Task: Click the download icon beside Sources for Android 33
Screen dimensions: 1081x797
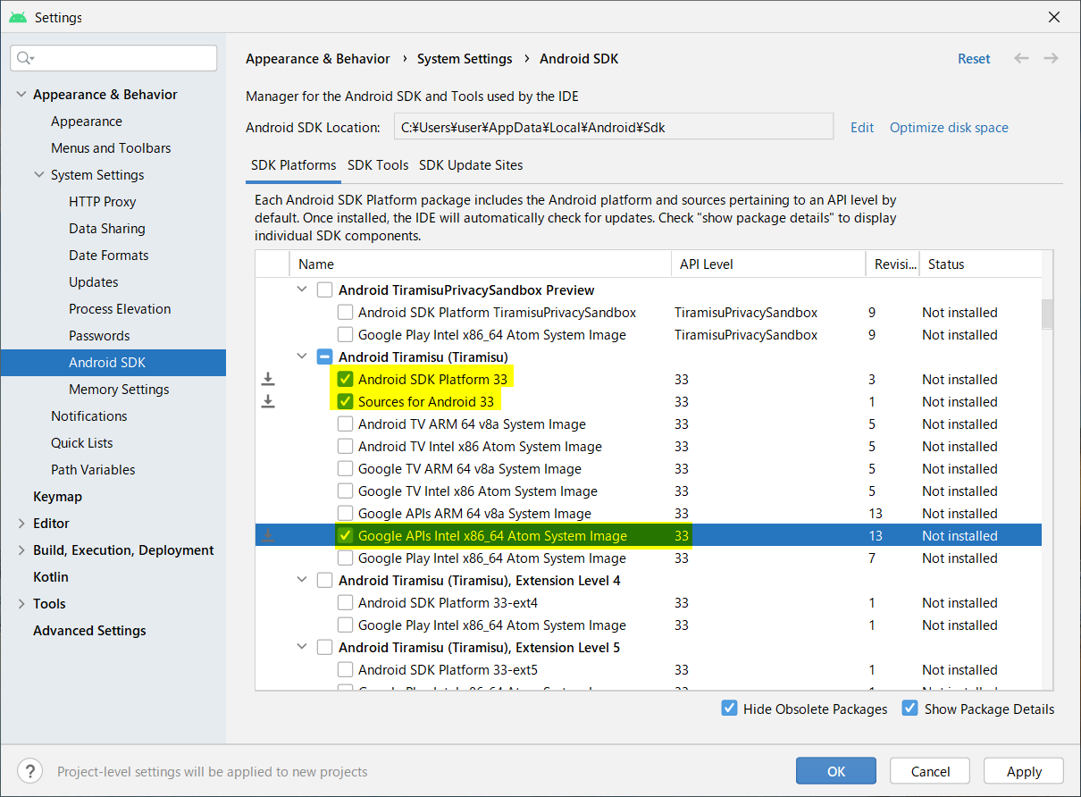Action: point(268,401)
